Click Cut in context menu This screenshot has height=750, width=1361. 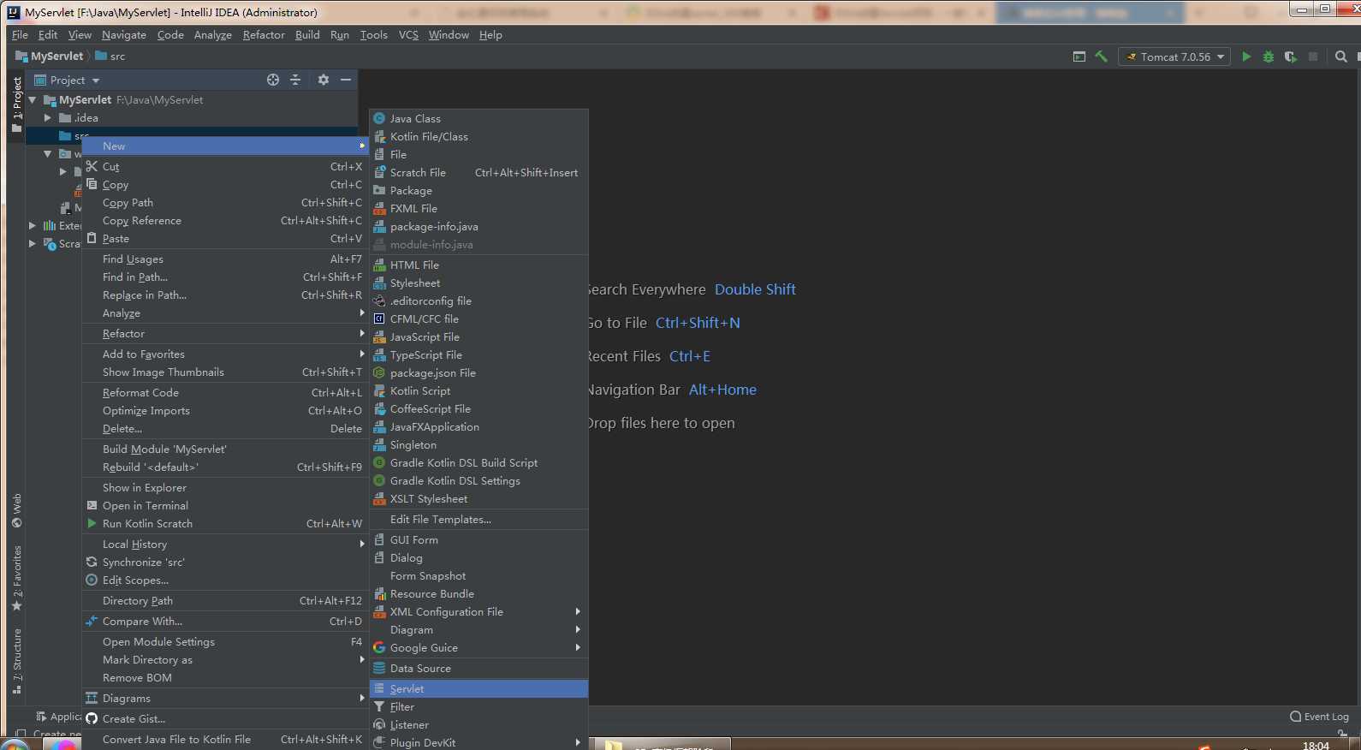pos(224,167)
